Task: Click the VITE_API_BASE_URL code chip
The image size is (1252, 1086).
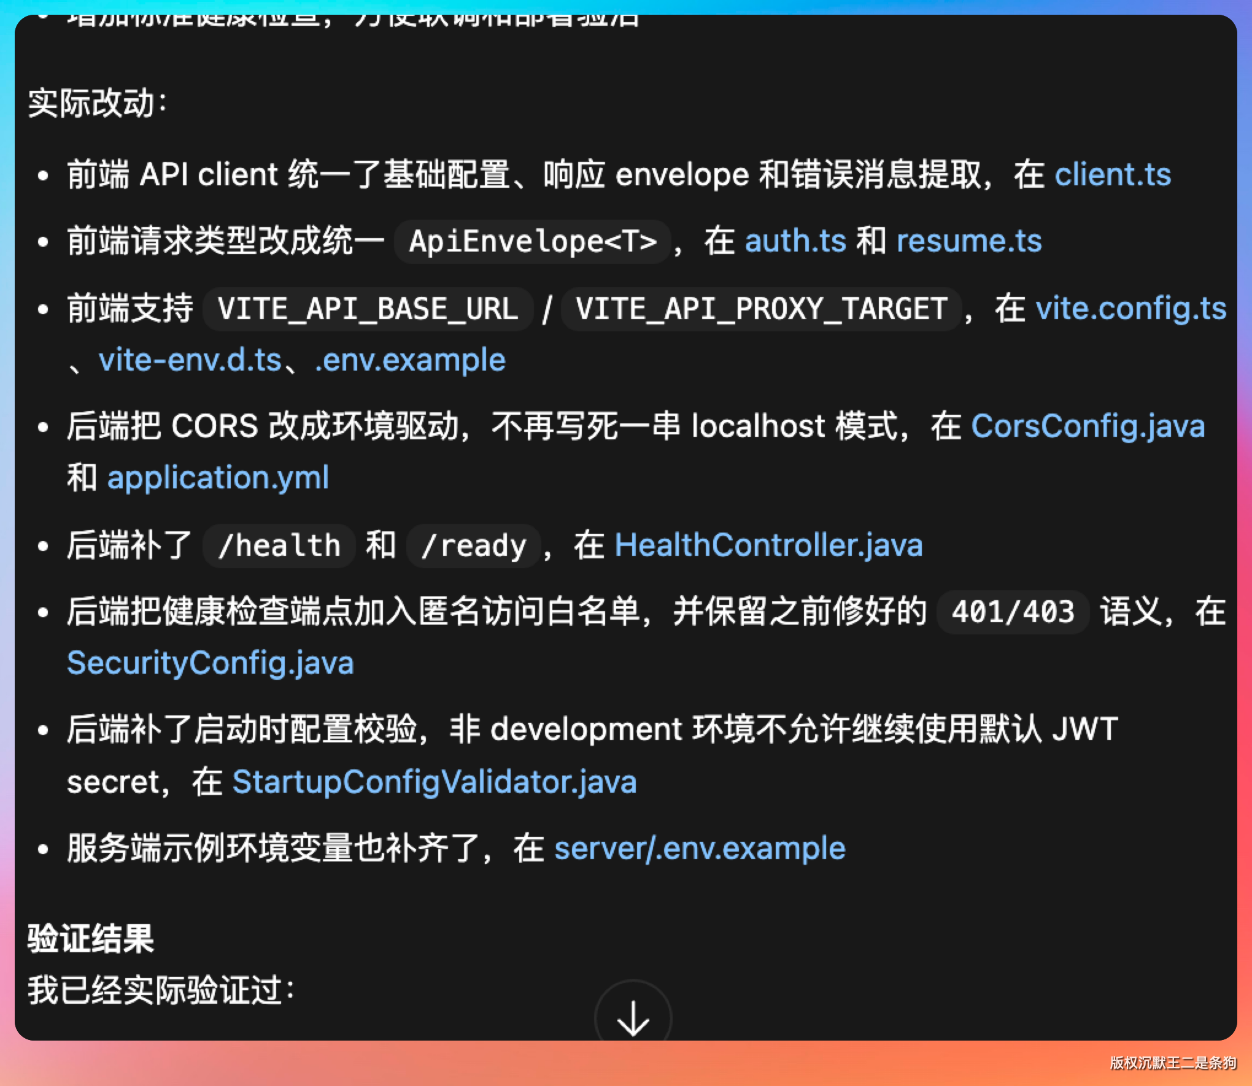Action: click(x=368, y=309)
